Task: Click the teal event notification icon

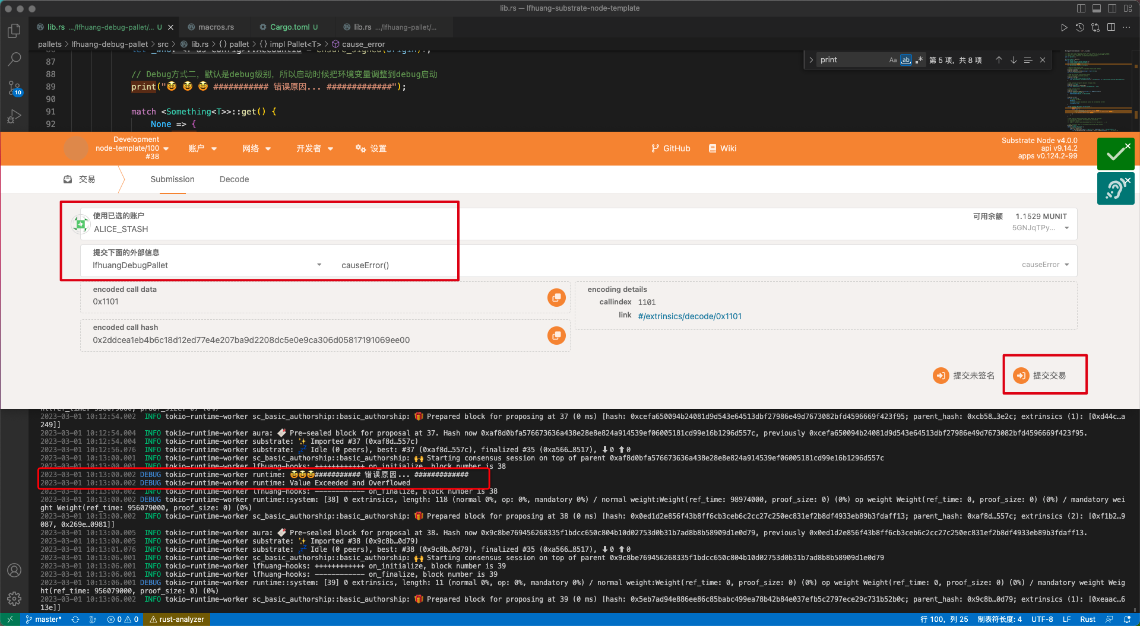Action: coord(1116,189)
